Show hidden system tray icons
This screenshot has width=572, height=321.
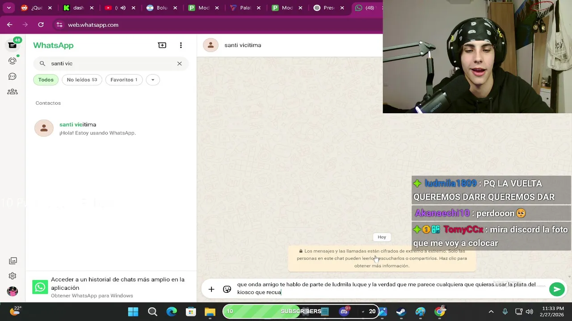pos(491,311)
